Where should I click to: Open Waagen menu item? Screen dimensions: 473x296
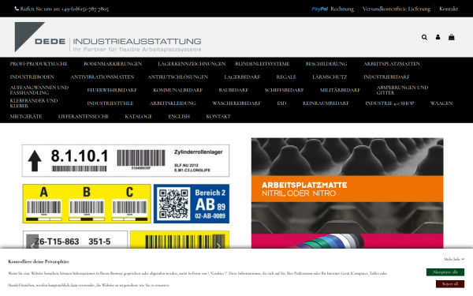441,103
